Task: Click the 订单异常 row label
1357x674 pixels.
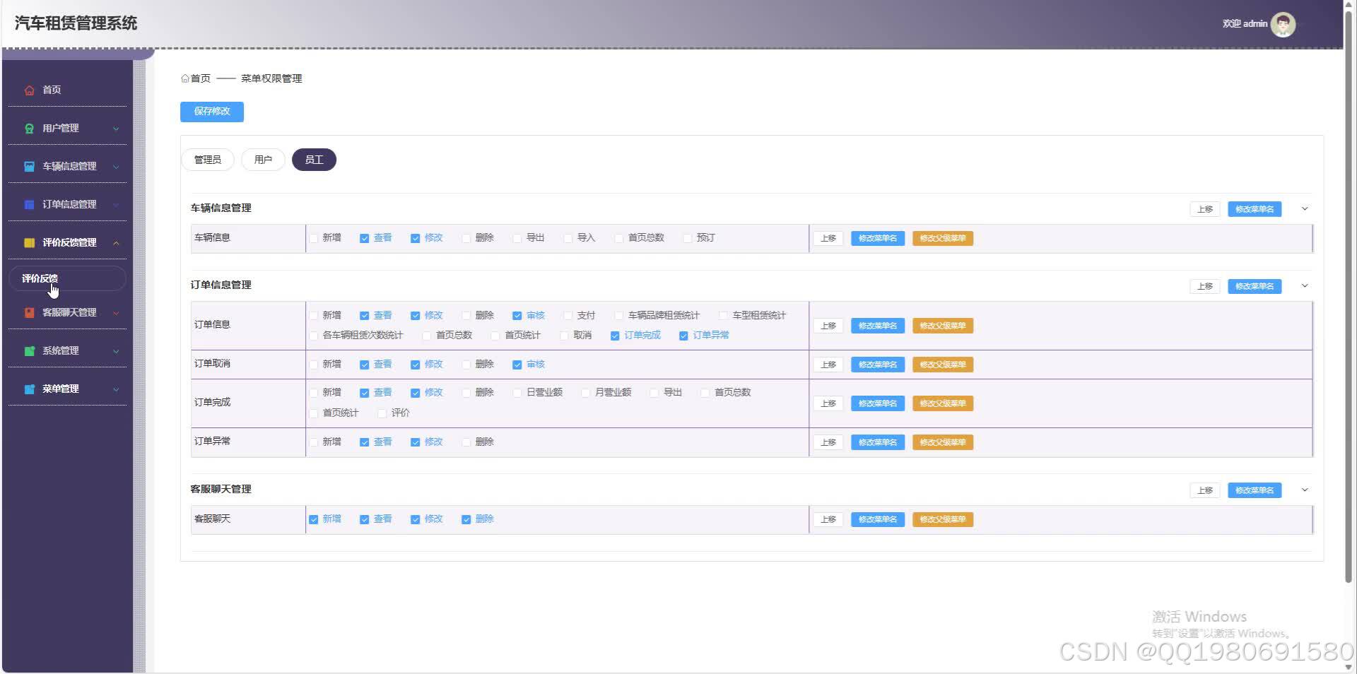Action: tap(213, 441)
